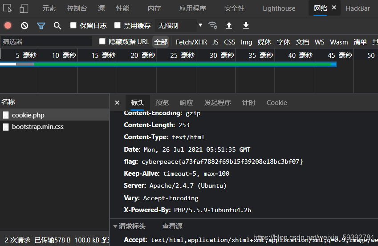Stop recording network log
378x246 pixels.
point(8,25)
